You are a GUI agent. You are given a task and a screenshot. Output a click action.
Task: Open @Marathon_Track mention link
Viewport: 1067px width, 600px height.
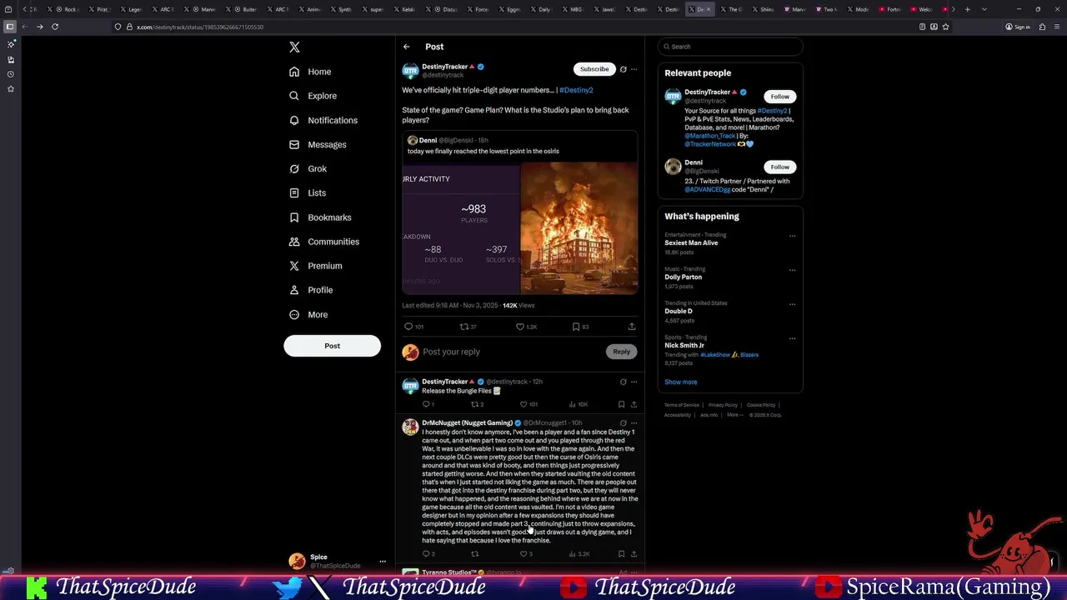(709, 136)
